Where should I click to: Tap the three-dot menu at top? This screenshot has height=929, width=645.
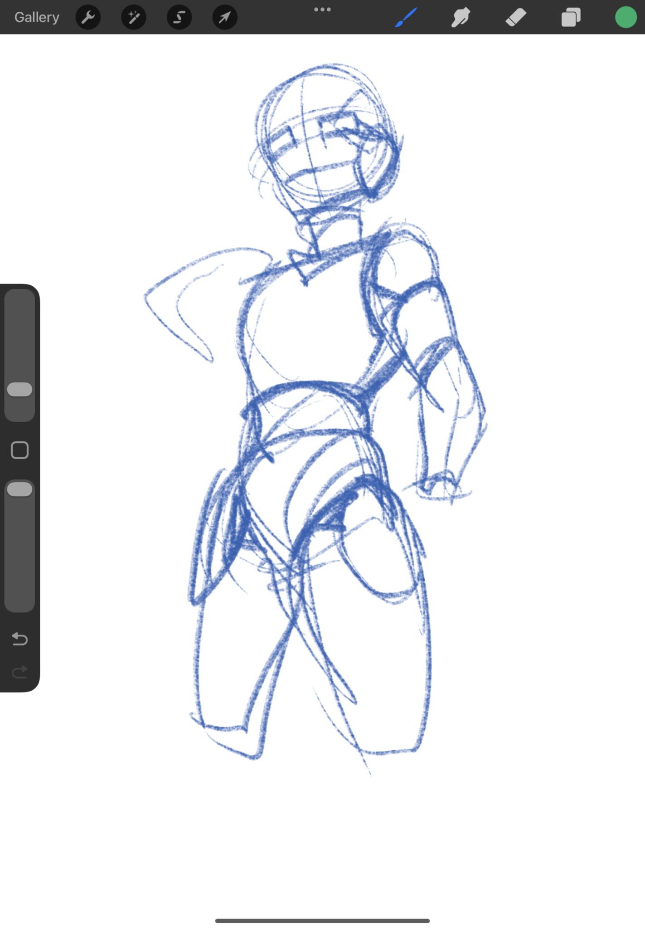pos(322,10)
